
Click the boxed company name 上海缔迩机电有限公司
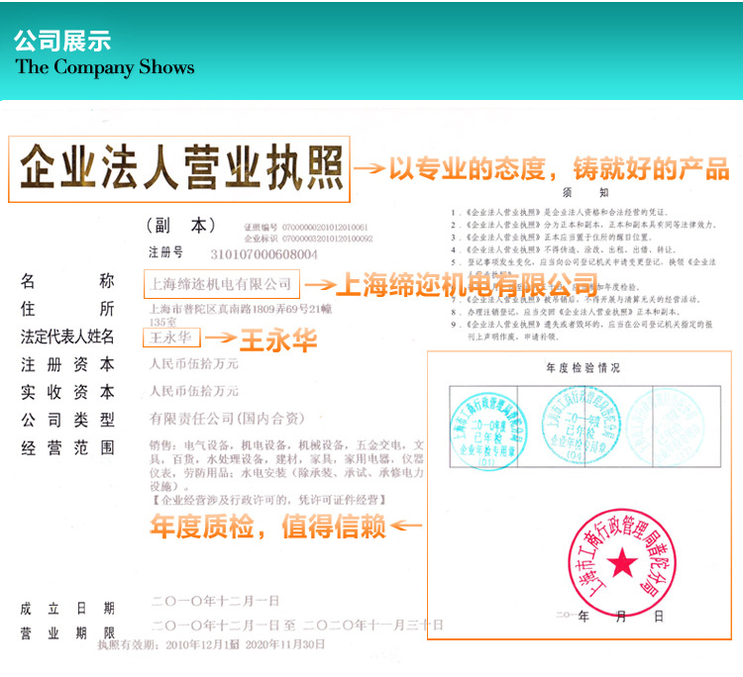point(219,284)
